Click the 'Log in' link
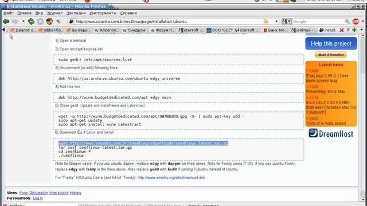This screenshot has width=367, height=206. [38, 199]
